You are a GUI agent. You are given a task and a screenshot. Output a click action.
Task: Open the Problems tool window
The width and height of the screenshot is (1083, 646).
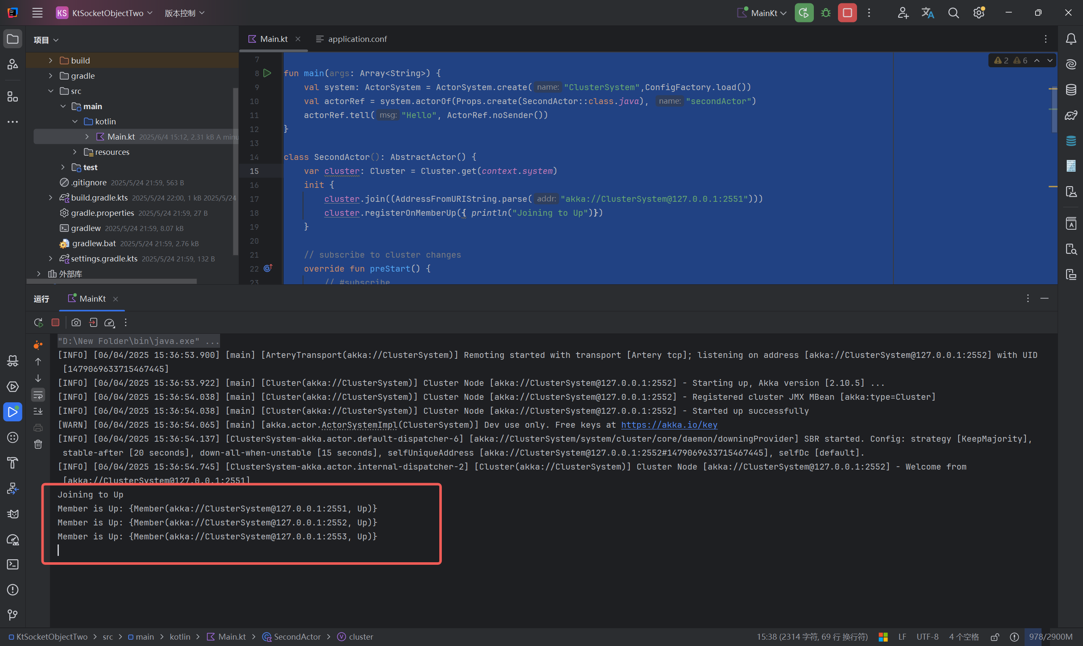[x=13, y=589]
